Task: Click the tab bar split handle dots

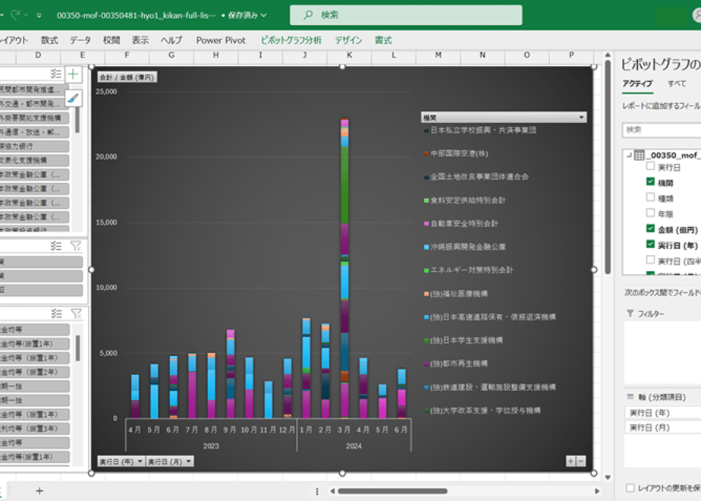Action: coord(317,491)
